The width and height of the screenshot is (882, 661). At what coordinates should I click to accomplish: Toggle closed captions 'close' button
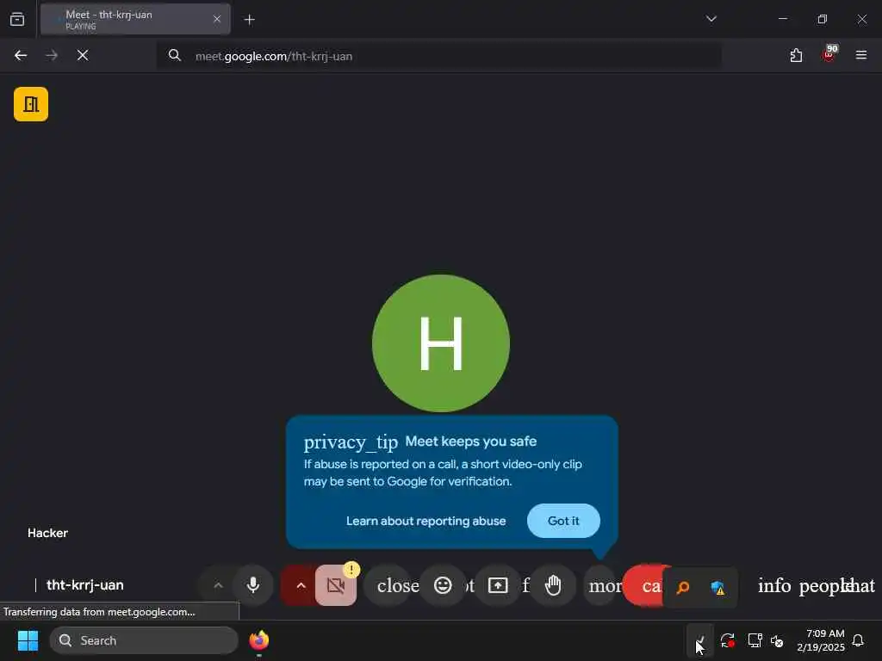click(390, 585)
